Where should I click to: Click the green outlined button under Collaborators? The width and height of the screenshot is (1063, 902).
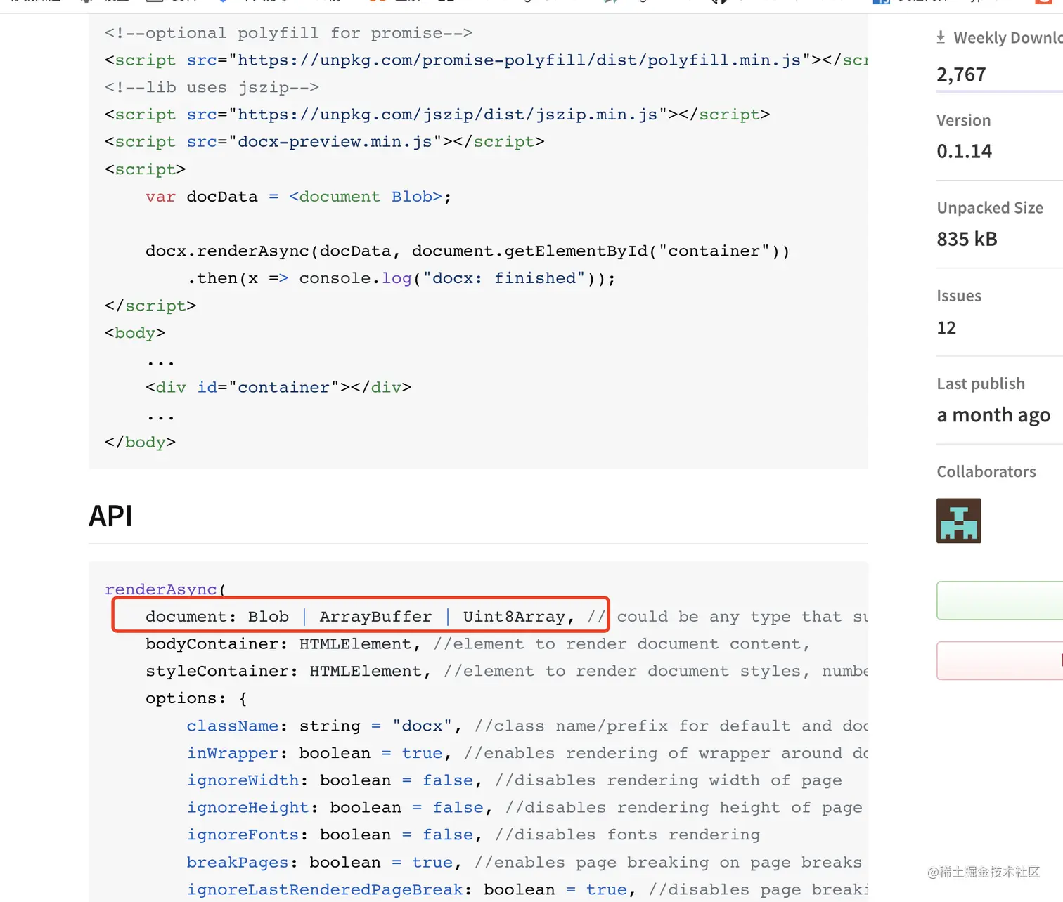pos(1000,600)
